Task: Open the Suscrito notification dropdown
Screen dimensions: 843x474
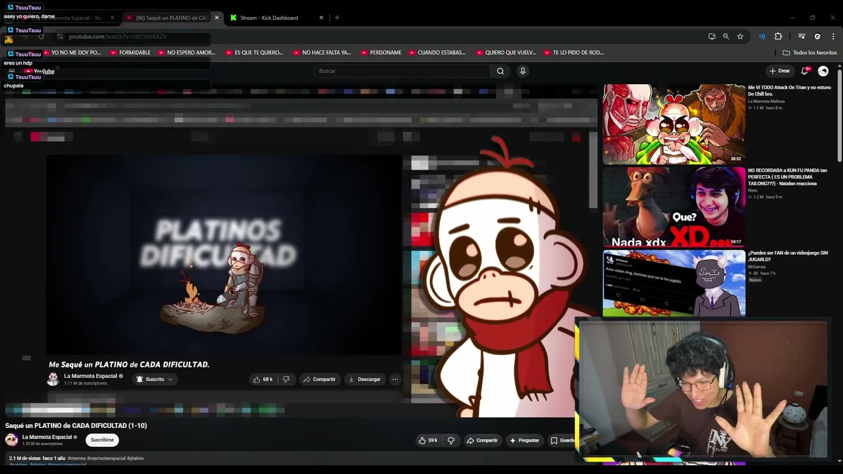Action: click(x=155, y=379)
